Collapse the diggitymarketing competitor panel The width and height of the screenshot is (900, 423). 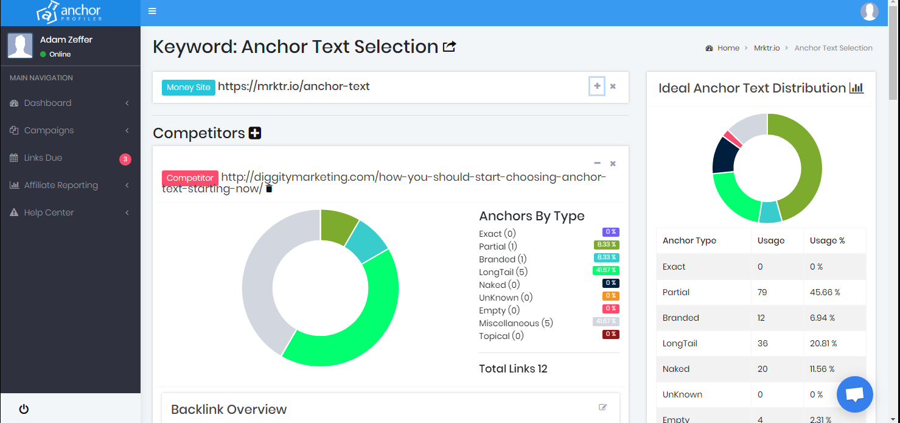click(x=597, y=163)
